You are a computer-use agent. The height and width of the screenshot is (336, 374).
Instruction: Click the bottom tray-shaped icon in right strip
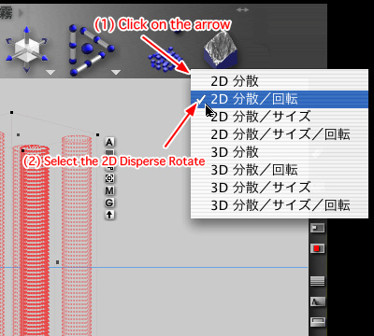pyautogui.click(x=317, y=321)
